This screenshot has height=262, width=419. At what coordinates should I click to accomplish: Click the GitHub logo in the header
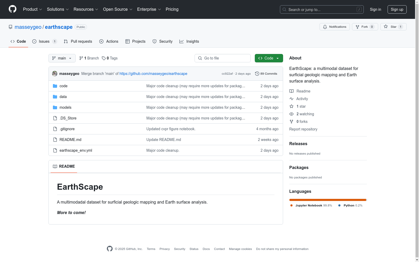pyautogui.click(x=13, y=9)
